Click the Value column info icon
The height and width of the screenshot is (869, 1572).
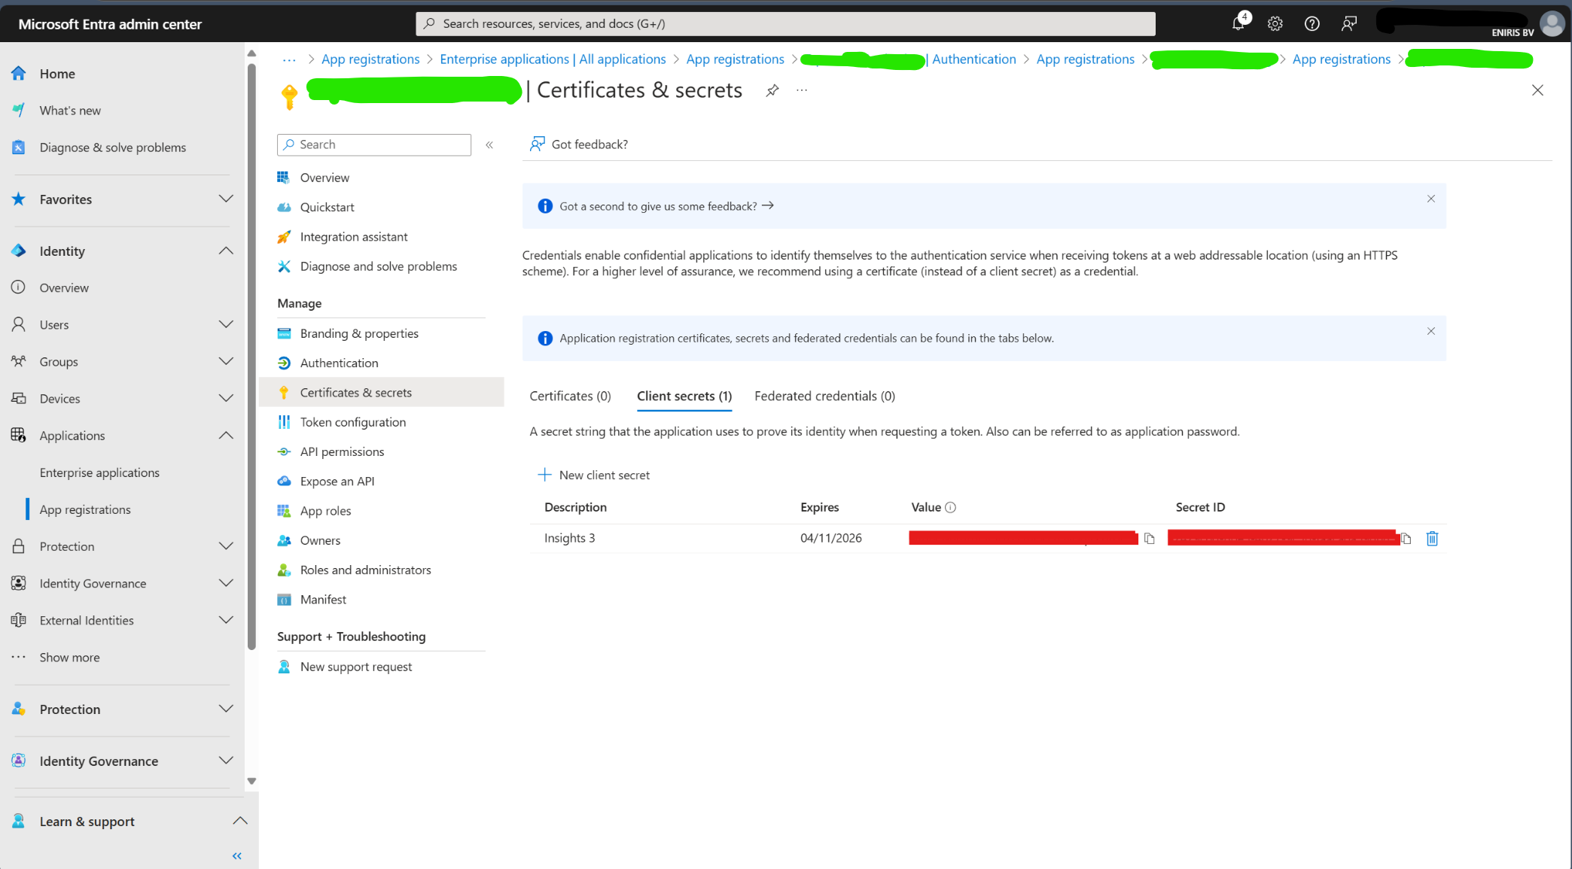click(950, 508)
